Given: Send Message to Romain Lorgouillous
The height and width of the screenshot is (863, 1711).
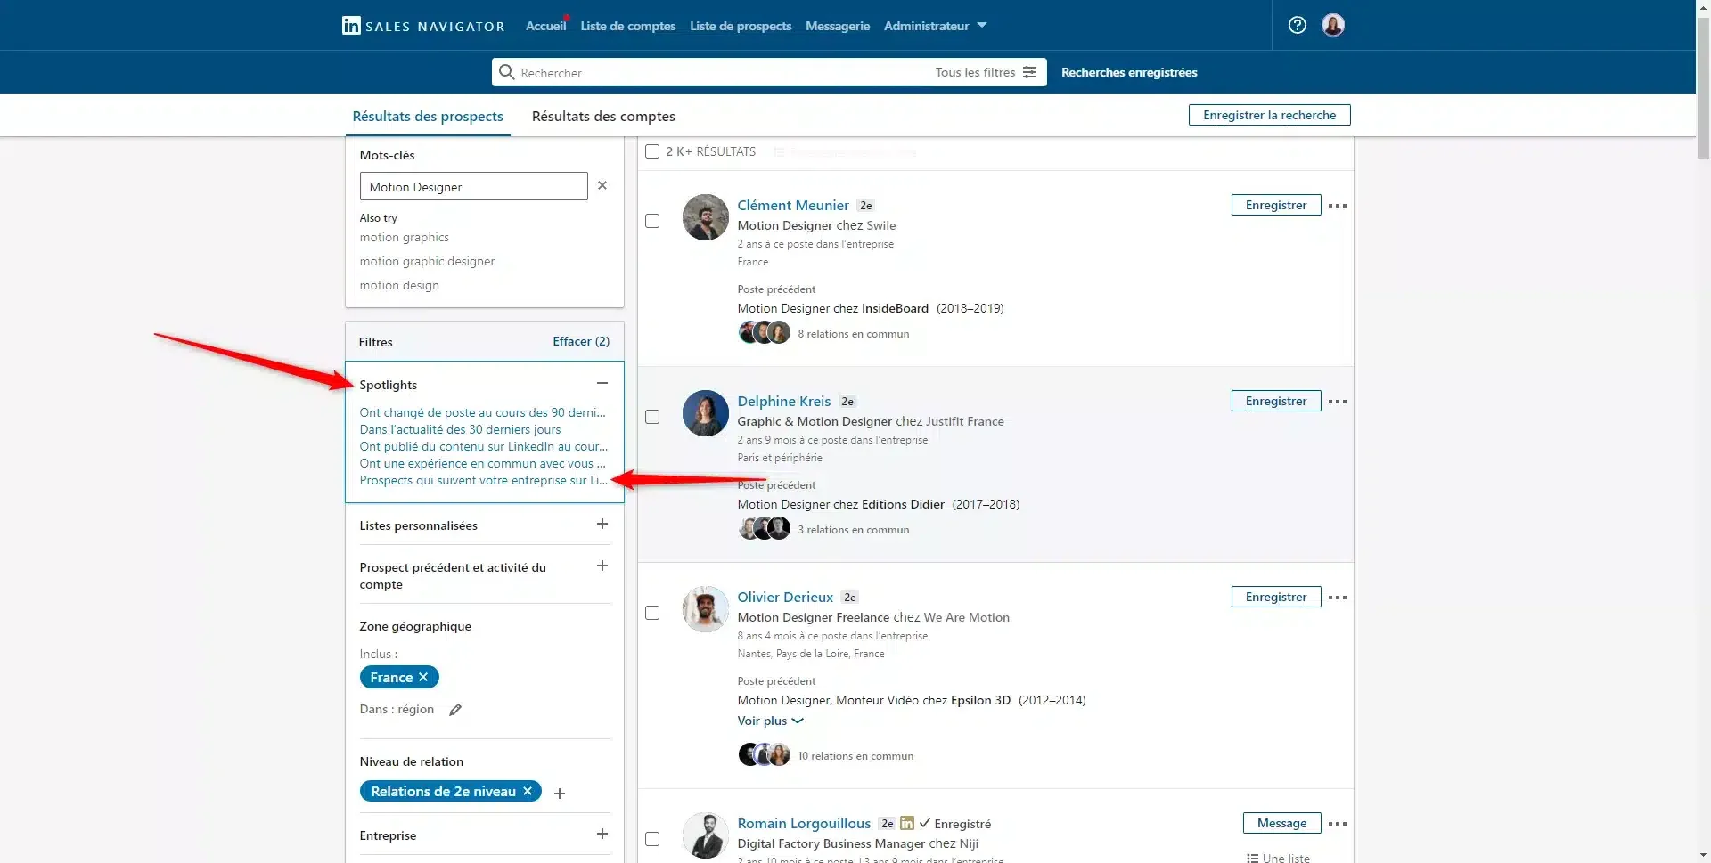Looking at the screenshot, I should tap(1281, 823).
